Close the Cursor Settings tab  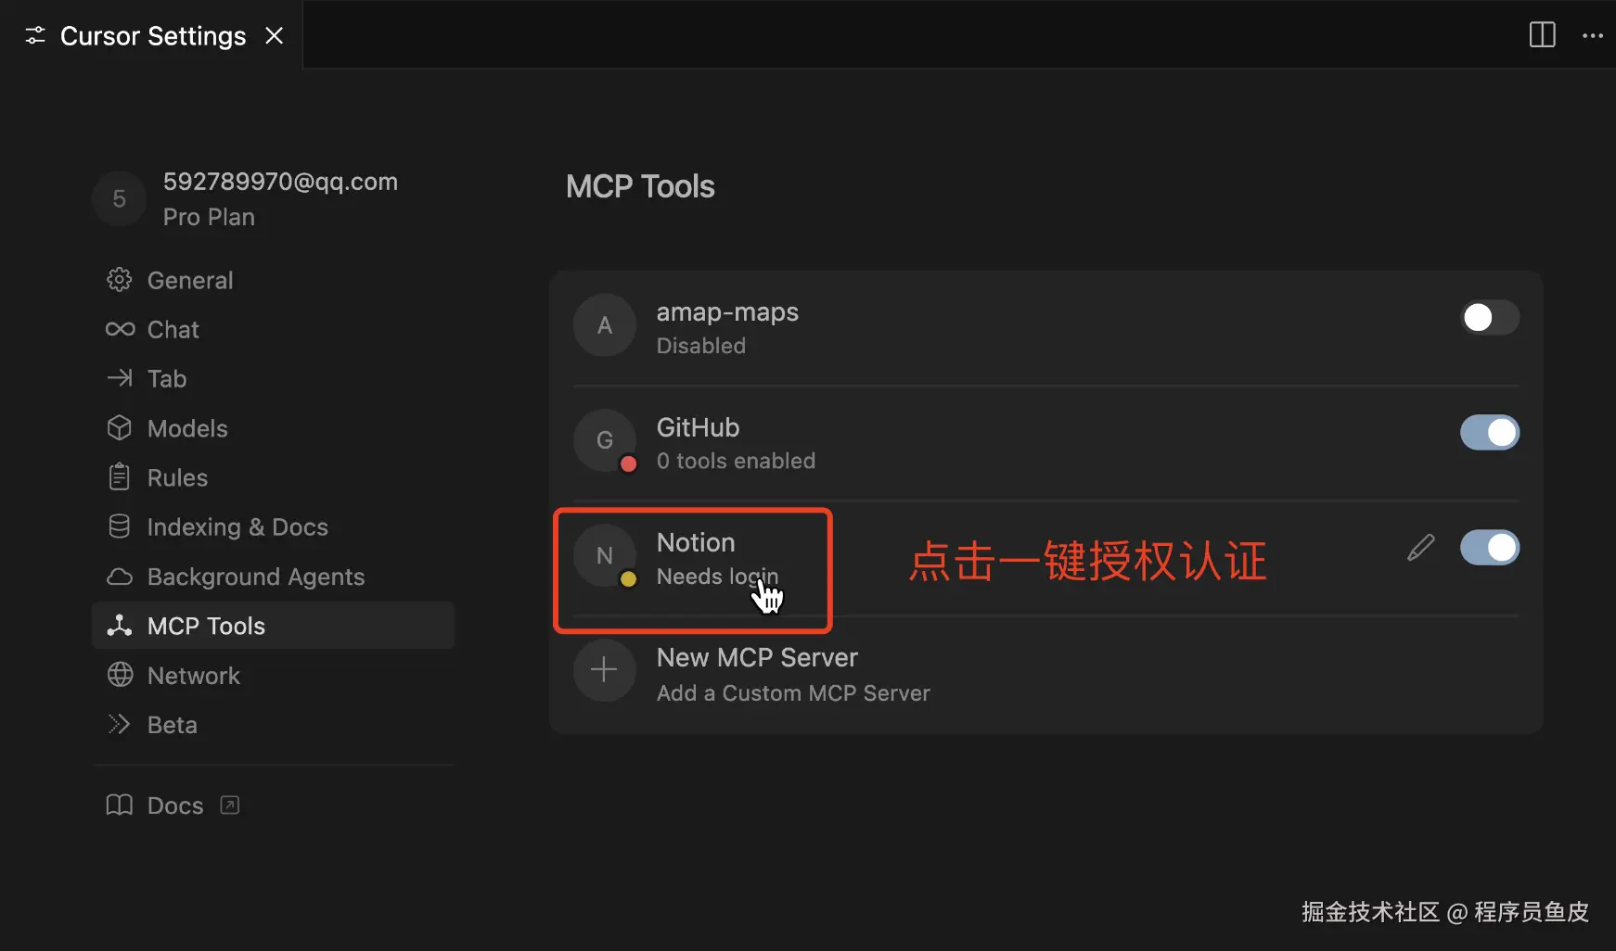point(275,35)
